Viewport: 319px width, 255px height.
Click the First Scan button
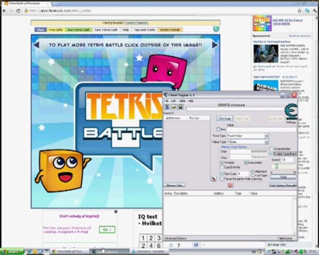(x=225, y=118)
